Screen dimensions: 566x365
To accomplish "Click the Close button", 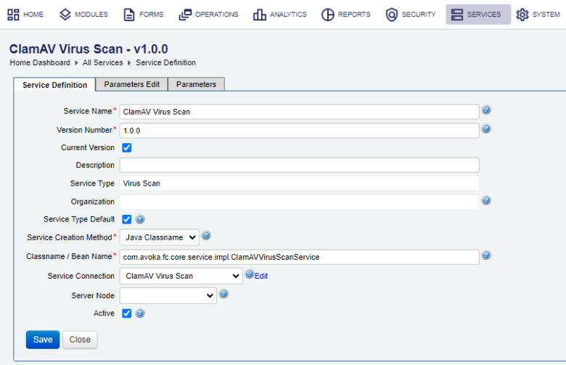I will pyautogui.click(x=80, y=340).
